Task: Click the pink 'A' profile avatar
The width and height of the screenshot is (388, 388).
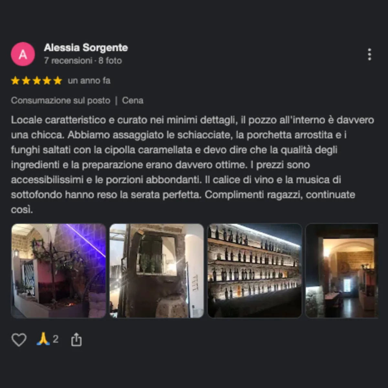Action: coord(23,54)
